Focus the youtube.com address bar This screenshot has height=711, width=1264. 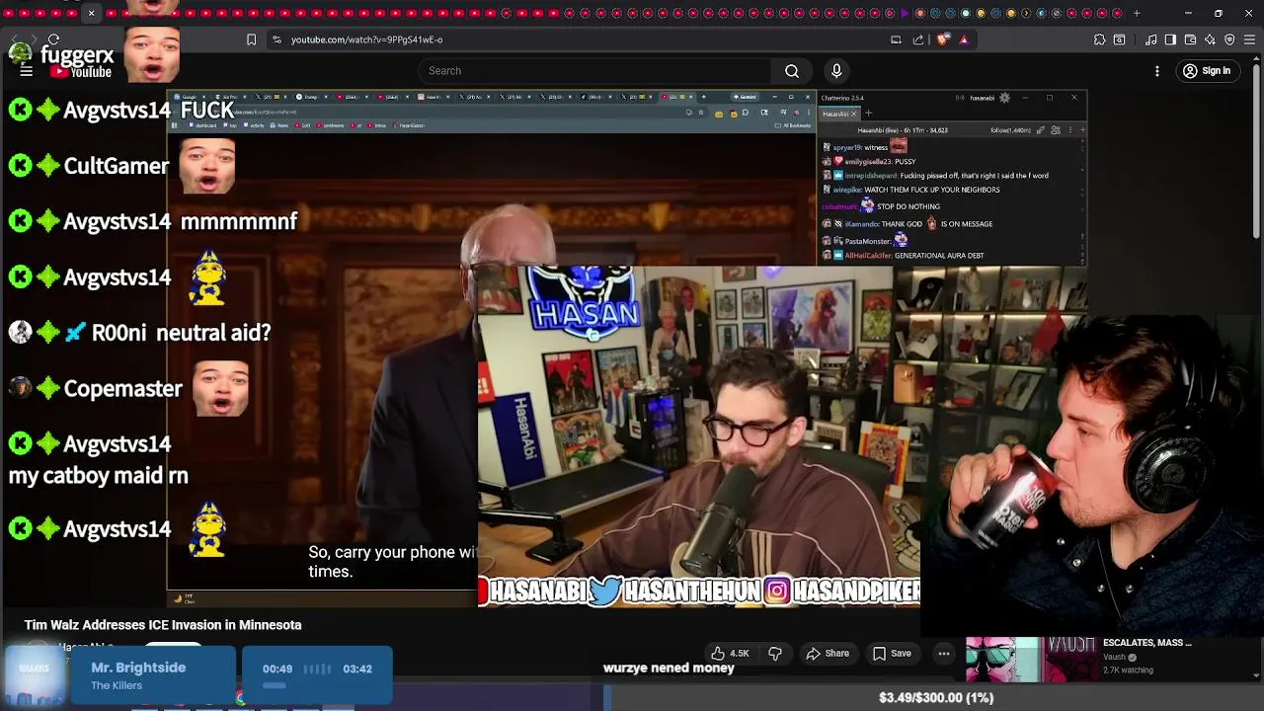point(583,39)
